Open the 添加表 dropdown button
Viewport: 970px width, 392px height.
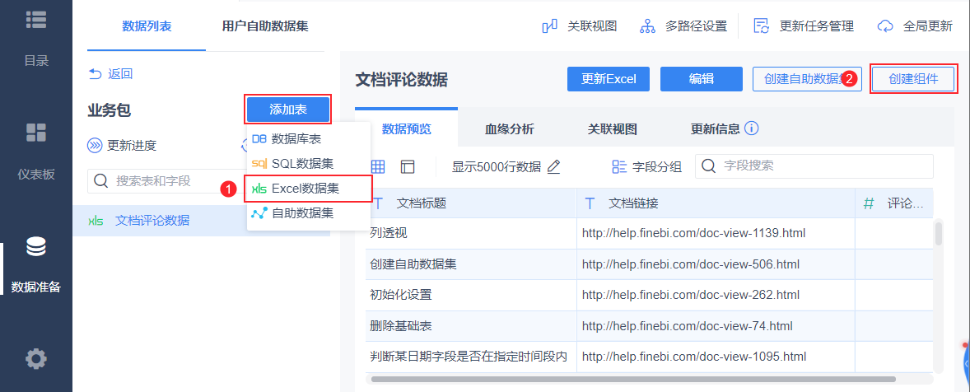click(x=287, y=110)
